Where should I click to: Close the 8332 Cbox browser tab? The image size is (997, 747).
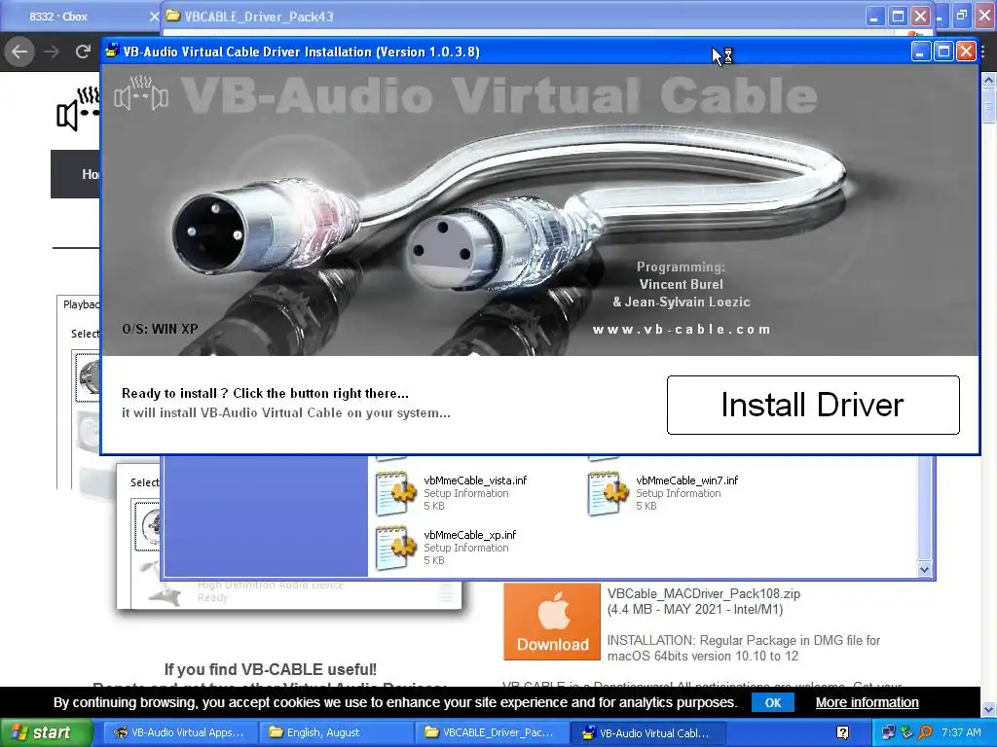point(154,17)
